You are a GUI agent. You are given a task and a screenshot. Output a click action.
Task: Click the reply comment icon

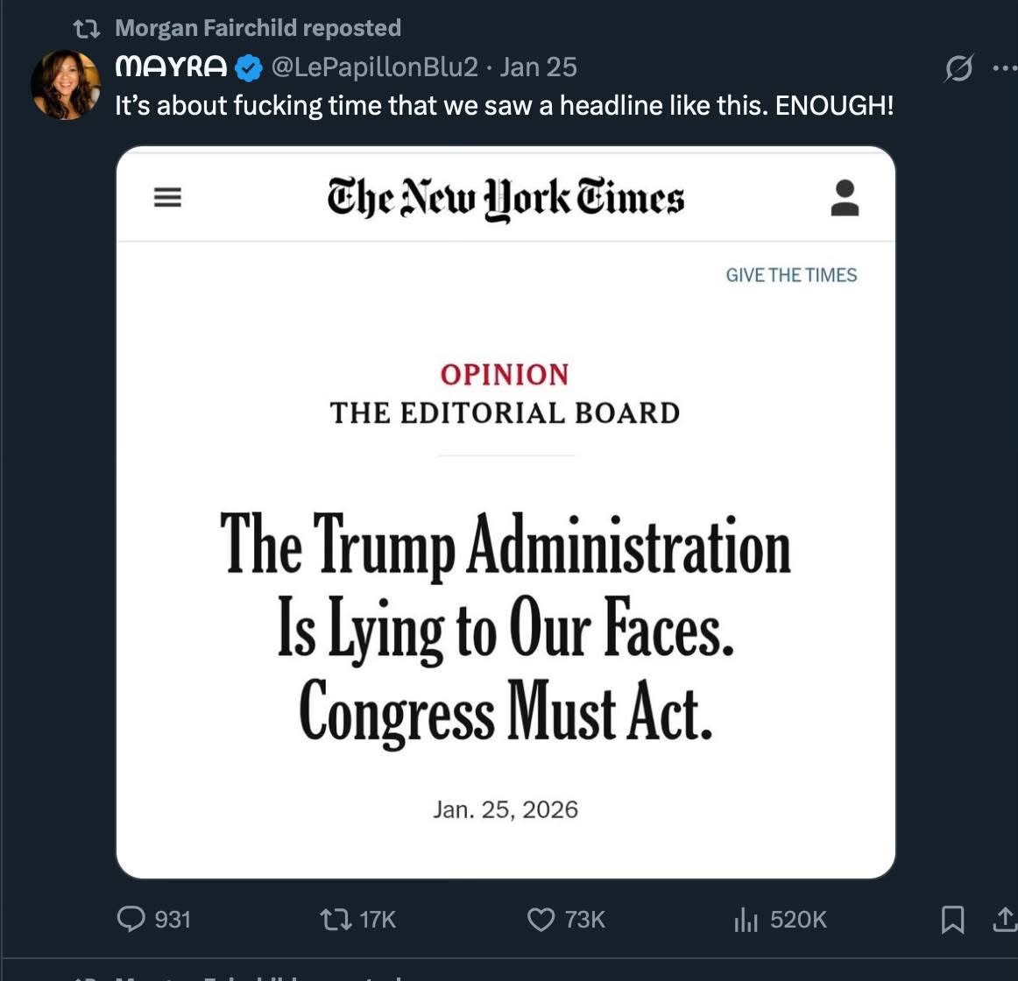tap(131, 919)
